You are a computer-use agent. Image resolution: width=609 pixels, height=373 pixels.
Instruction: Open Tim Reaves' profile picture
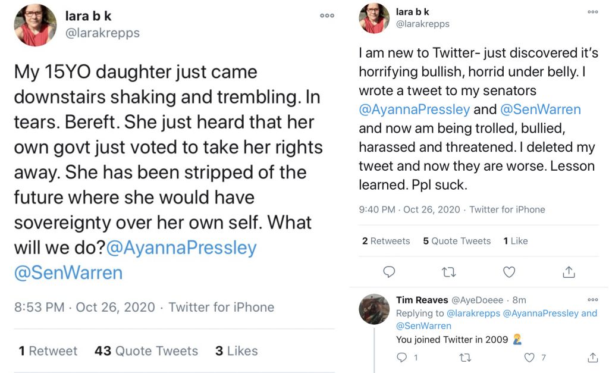click(375, 309)
